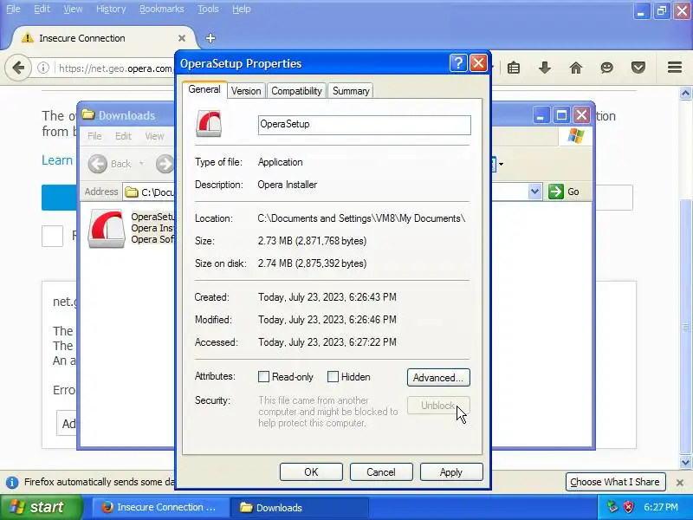Viewport: 693px width, 520px height.
Task: Click the Advanced... attributes button
Action: 438,378
